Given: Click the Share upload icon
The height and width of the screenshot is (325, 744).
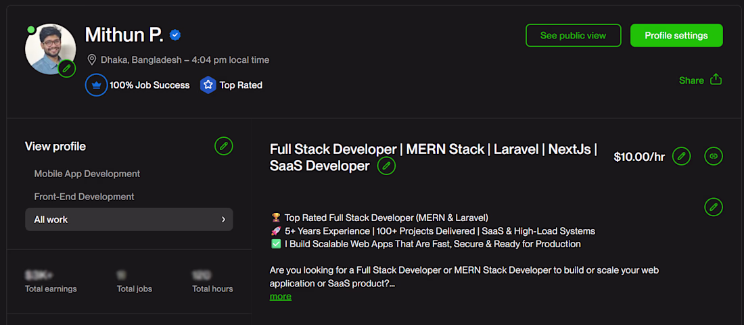Looking at the screenshot, I should point(716,80).
